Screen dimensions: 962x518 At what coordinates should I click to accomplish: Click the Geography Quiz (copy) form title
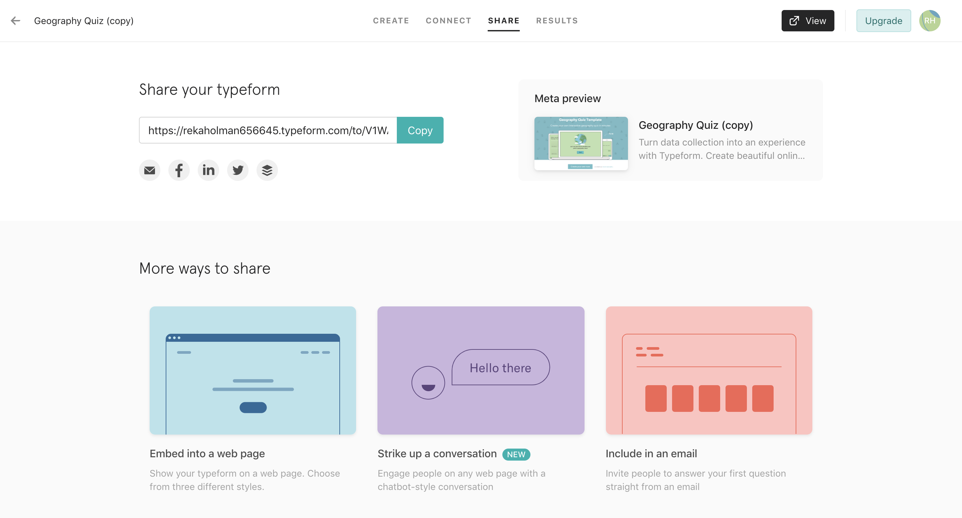[x=84, y=21]
